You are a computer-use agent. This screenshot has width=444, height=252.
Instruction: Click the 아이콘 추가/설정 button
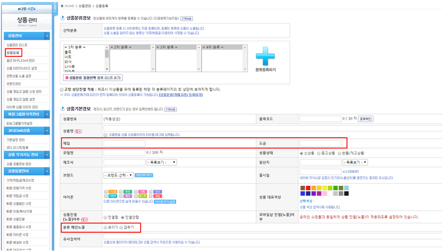click(166, 202)
